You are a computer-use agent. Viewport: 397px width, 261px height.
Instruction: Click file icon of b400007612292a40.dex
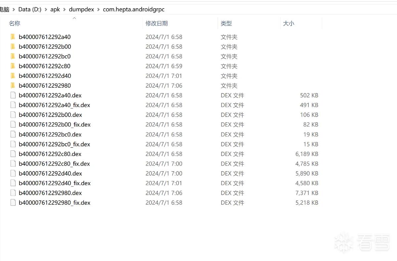(13, 95)
